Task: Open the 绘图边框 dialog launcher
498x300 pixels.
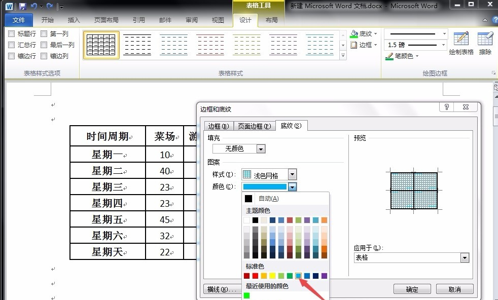Action: pyautogui.click(x=493, y=73)
